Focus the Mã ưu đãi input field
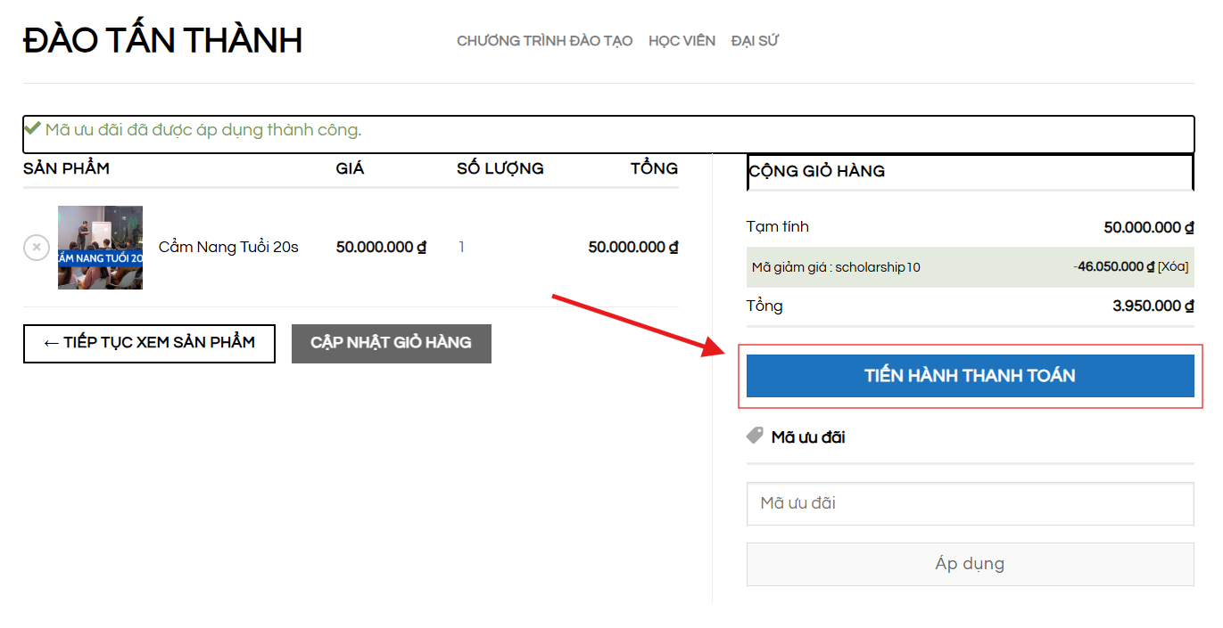 point(970,503)
